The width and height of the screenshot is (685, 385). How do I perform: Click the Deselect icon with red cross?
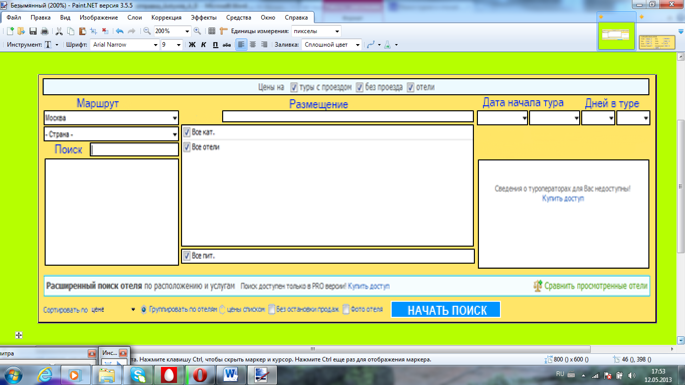click(x=104, y=31)
